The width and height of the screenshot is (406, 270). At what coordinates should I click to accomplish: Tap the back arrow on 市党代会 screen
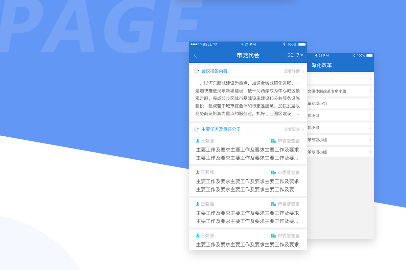click(x=196, y=55)
